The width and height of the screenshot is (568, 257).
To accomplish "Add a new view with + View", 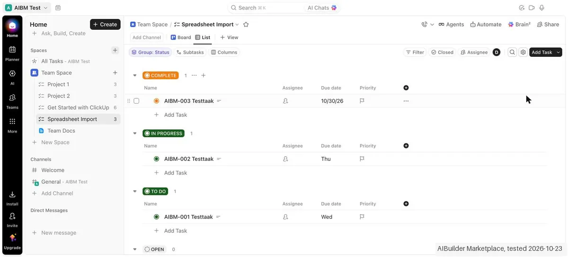I will 229,37.
